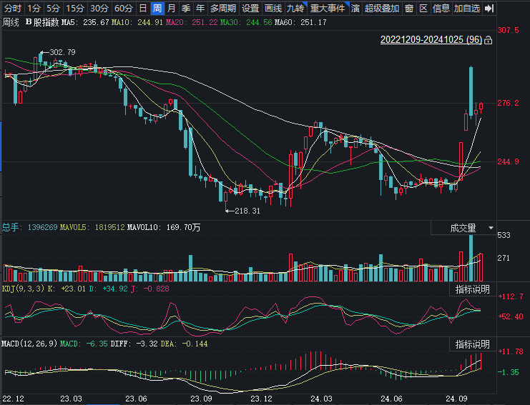Image resolution: width=530 pixels, height=405 pixels.
Task: Click 指标说明 button for KDJ panel
Action: pyautogui.click(x=473, y=289)
